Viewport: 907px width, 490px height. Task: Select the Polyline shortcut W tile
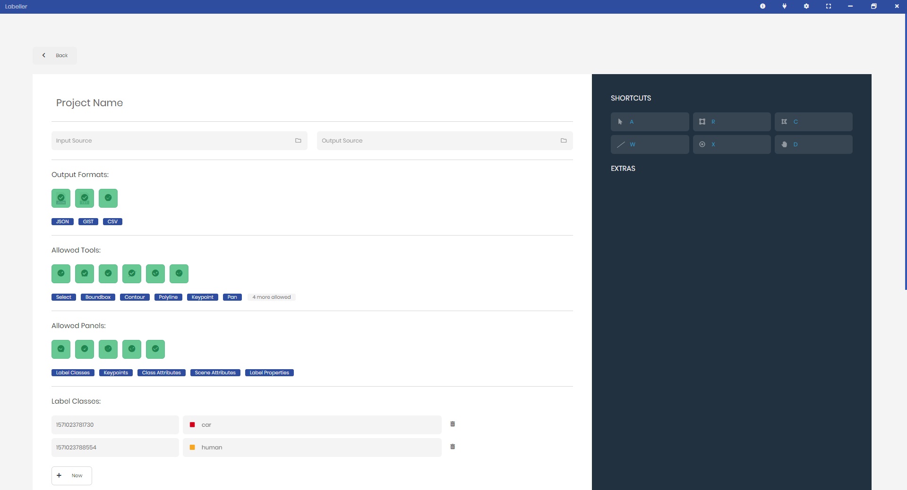coord(650,144)
